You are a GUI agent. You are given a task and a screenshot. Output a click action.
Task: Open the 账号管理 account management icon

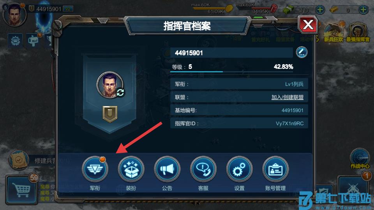point(275,169)
